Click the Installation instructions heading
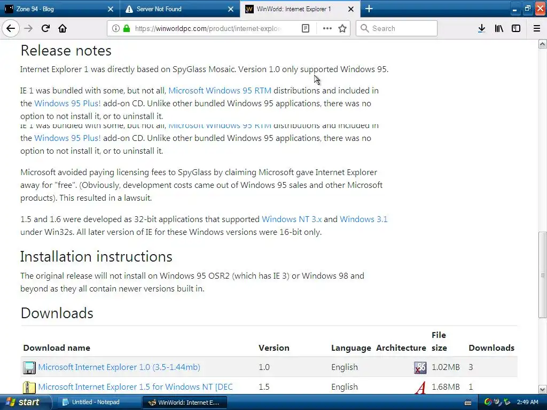The height and width of the screenshot is (410, 547). 96,257
